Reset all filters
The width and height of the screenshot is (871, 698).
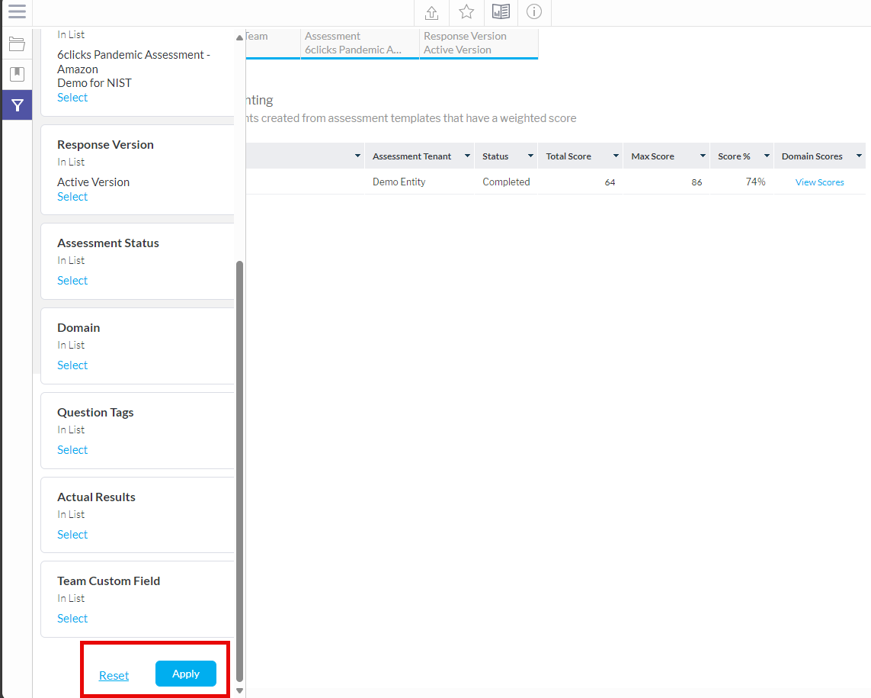pyautogui.click(x=114, y=675)
